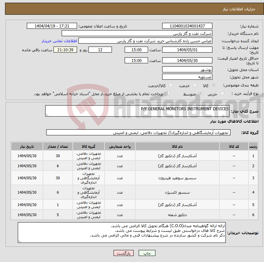The height and width of the screenshot is (262, 264).
Task: Click the buyer notes text area
Action: pos(122,233)
